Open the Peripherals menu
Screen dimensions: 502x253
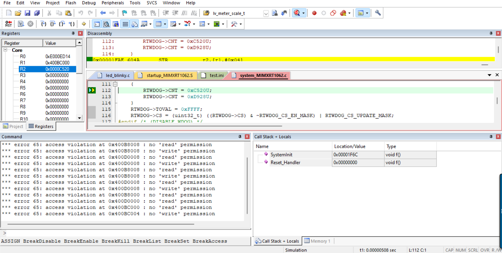click(112, 3)
